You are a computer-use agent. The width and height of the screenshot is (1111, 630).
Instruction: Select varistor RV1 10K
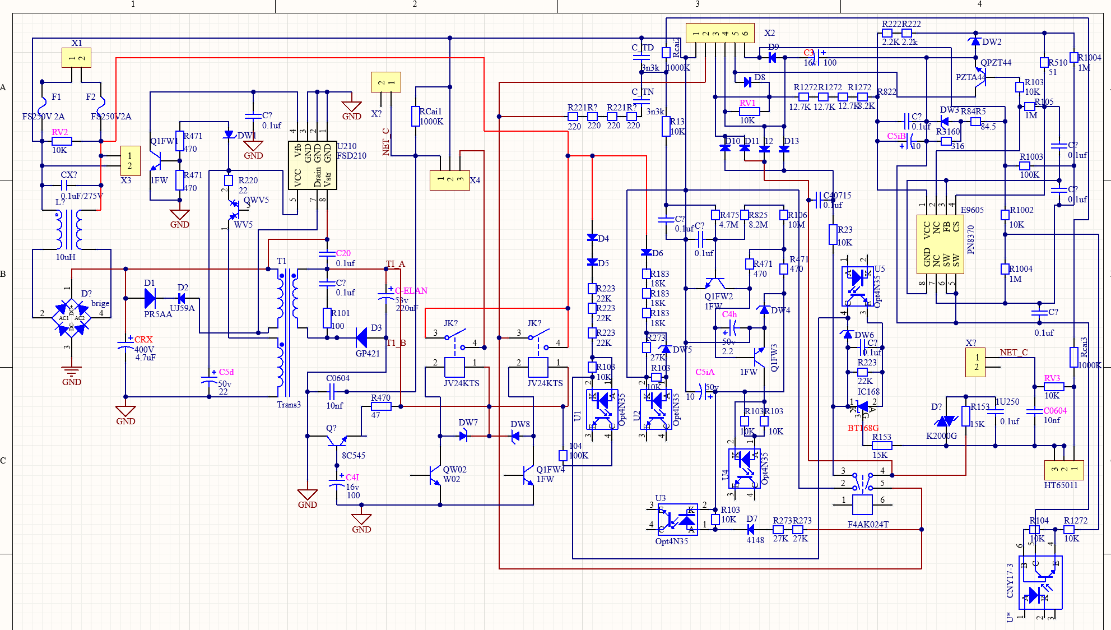click(750, 112)
